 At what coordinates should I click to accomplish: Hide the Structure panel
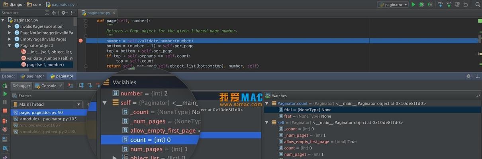point(72,13)
